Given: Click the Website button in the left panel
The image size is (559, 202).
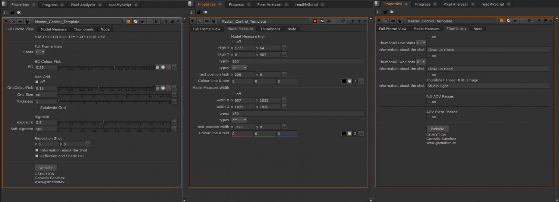Looking at the screenshot, I should point(46,168).
